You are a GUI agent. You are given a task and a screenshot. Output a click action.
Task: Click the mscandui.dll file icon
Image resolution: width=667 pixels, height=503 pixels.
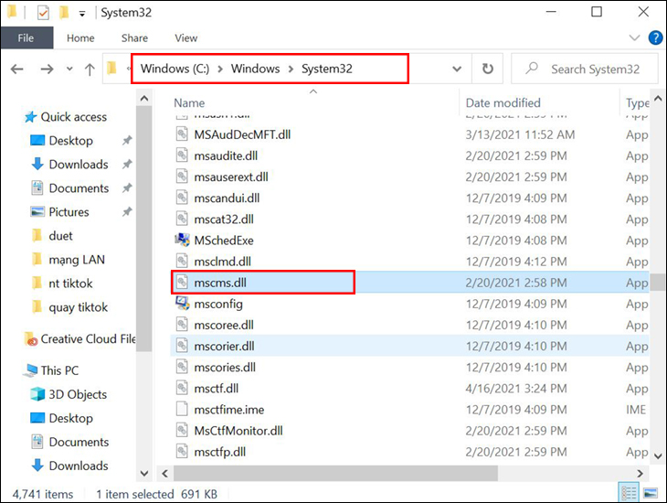(x=182, y=198)
